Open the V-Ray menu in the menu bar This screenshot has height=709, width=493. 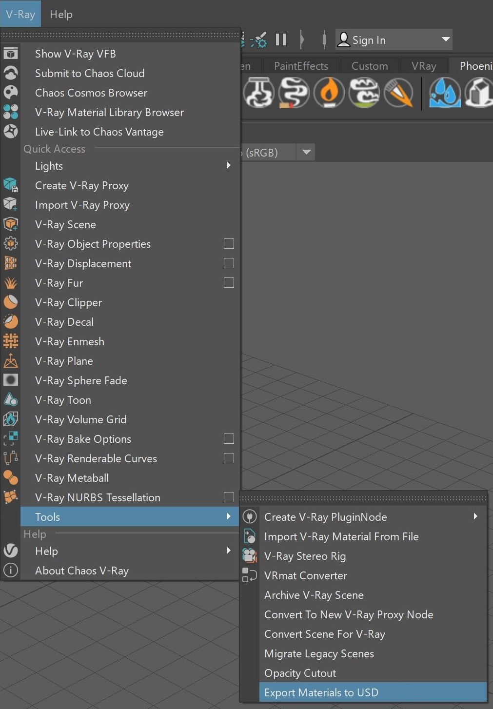click(x=20, y=14)
